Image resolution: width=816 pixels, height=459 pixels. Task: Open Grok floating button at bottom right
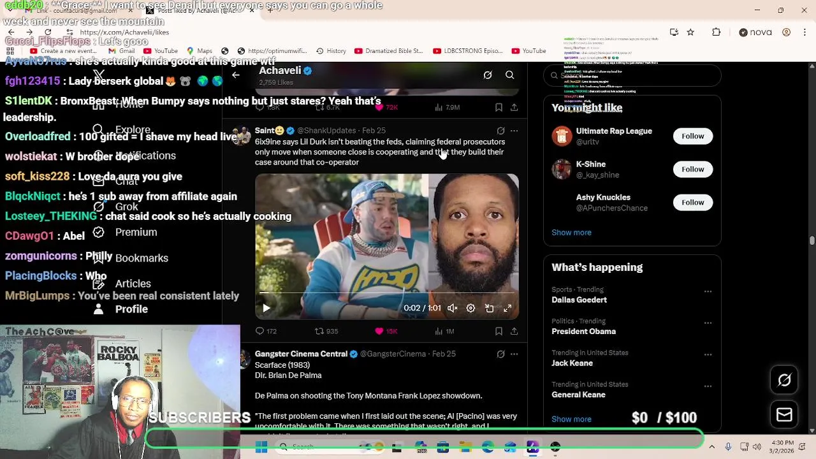point(784,381)
